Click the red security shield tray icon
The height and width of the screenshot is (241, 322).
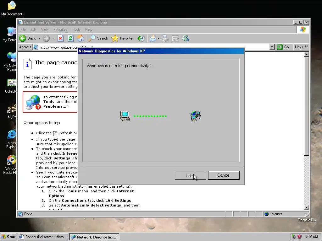(300, 237)
